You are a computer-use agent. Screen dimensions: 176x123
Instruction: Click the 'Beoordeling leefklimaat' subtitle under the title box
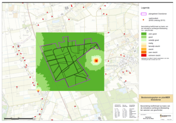(x=155, y=108)
